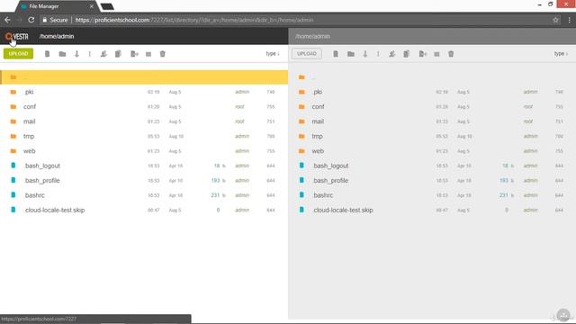Open Chrome menu three-dots icon
The height and width of the screenshot is (324, 576).
(569, 20)
